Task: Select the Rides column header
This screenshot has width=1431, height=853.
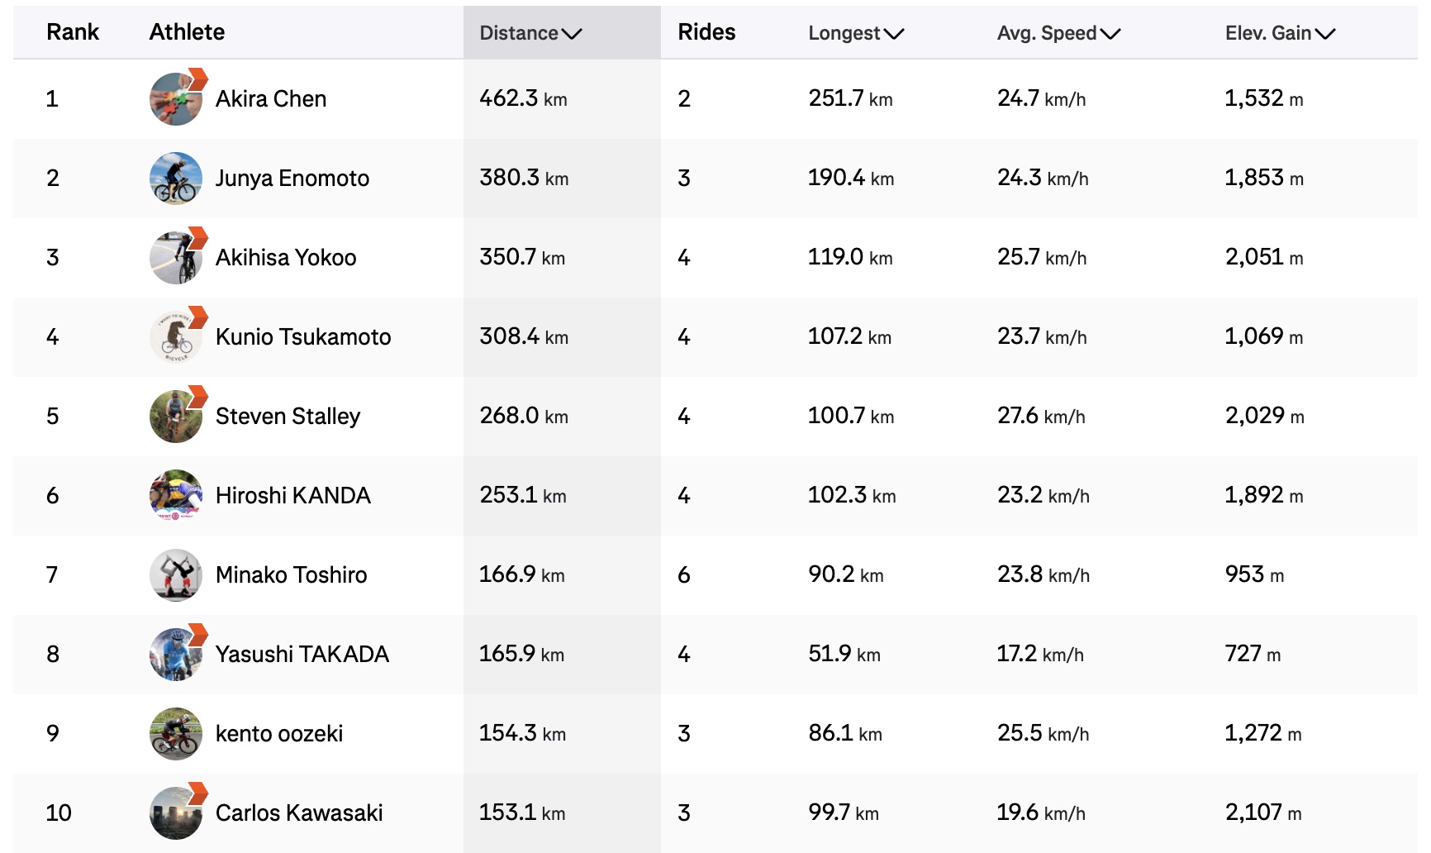Action: 708,31
